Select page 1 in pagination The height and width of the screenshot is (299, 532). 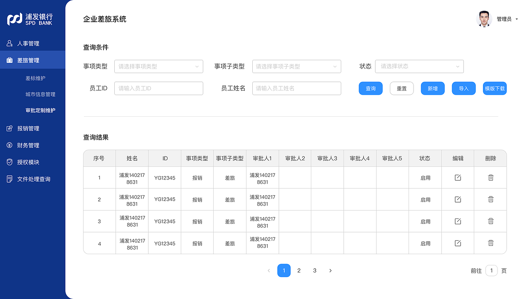coord(284,271)
